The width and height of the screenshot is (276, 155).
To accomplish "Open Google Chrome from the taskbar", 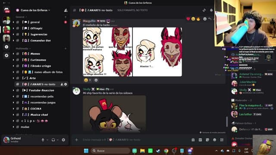I will (166, 151).
